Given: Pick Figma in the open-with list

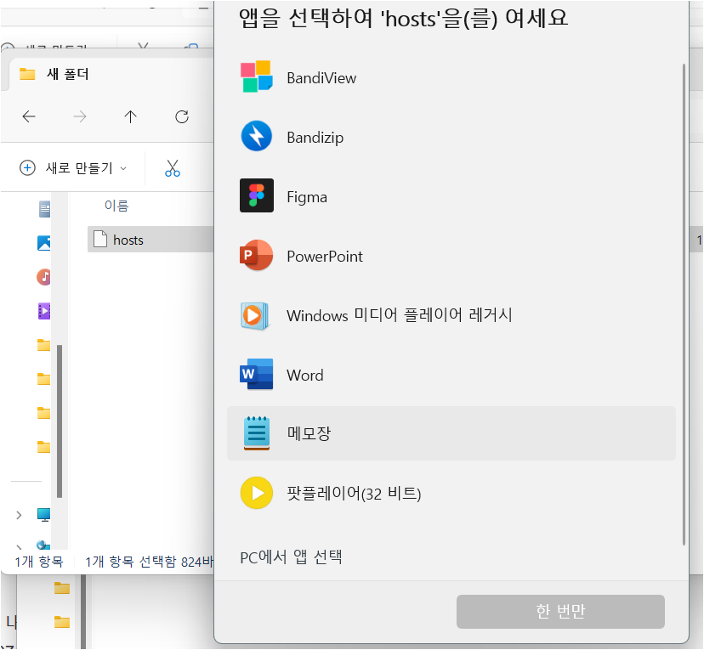Looking at the screenshot, I should 451,196.
